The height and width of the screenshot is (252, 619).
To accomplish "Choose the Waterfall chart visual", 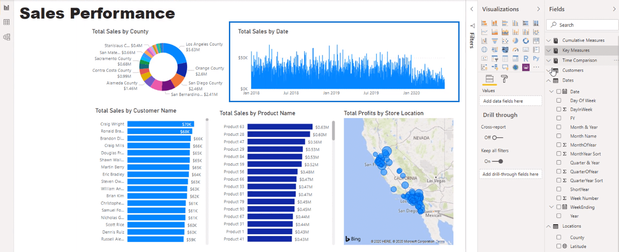I will coord(484,41).
